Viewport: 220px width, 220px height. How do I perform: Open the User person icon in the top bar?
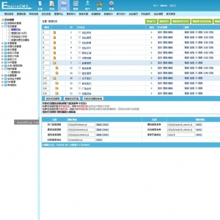click(x=88, y=5)
